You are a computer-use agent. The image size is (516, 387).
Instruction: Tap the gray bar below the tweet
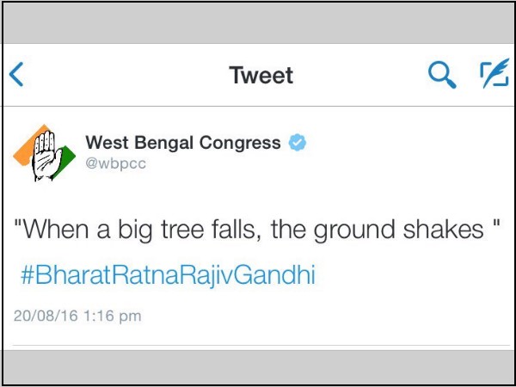pos(258,366)
